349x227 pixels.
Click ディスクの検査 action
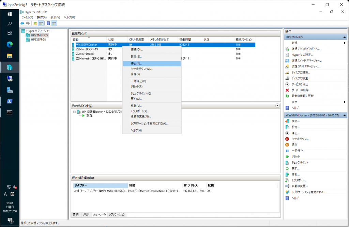coord(301,78)
